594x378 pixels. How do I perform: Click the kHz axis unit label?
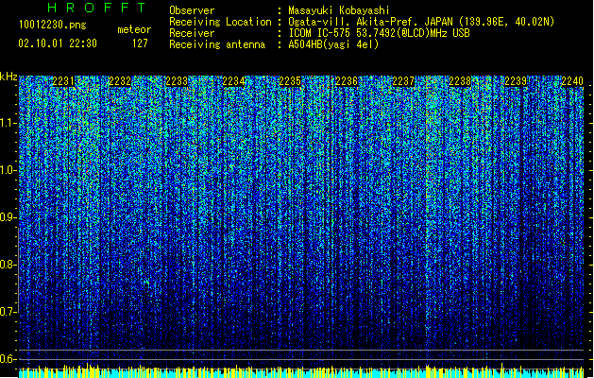pyautogui.click(x=8, y=77)
